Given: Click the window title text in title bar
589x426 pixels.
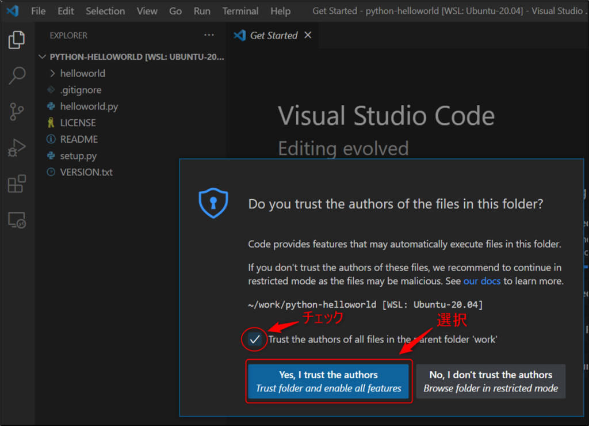Looking at the screenshot, I should 449,11.
